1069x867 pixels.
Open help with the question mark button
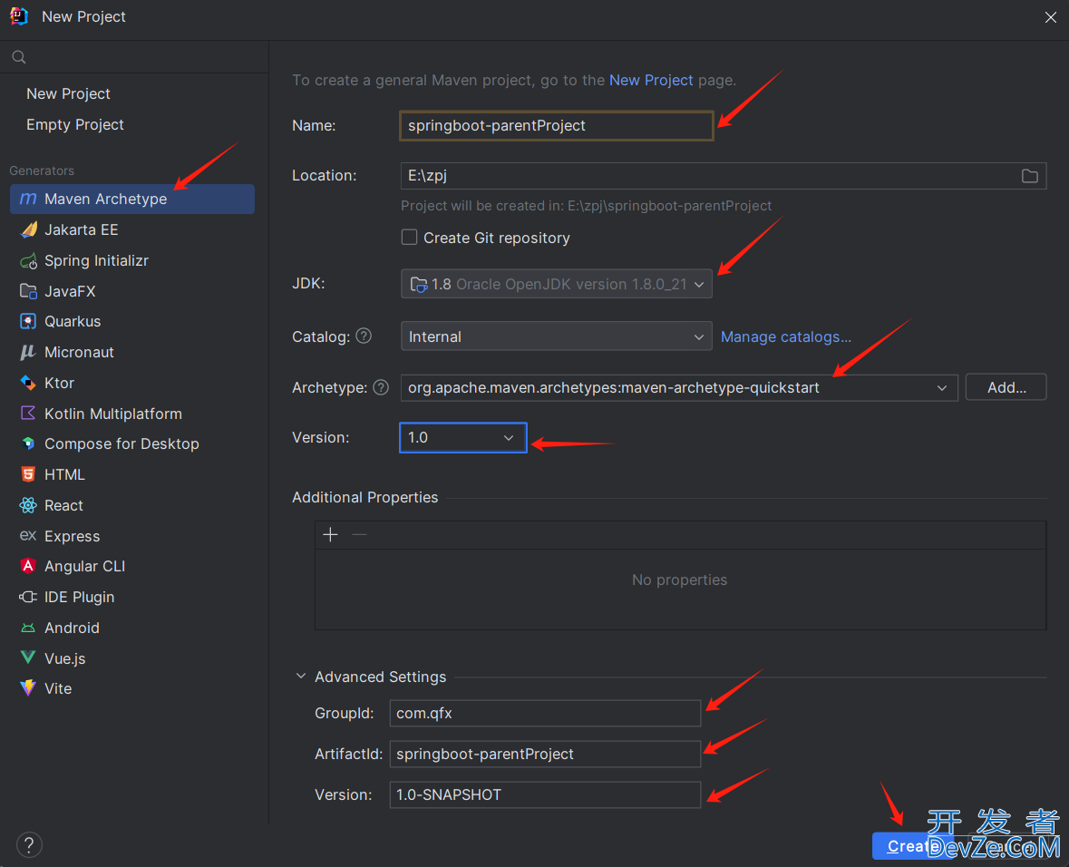29,844
